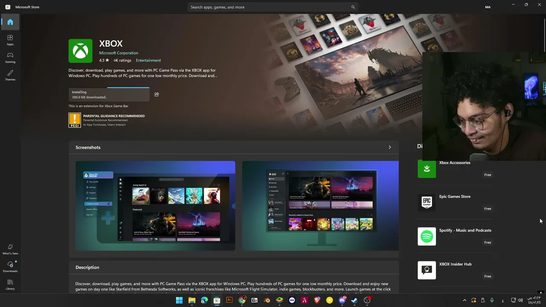Open the Gaming section in the sidebar
The image size is (546, 307).
[x=10, y=58]
